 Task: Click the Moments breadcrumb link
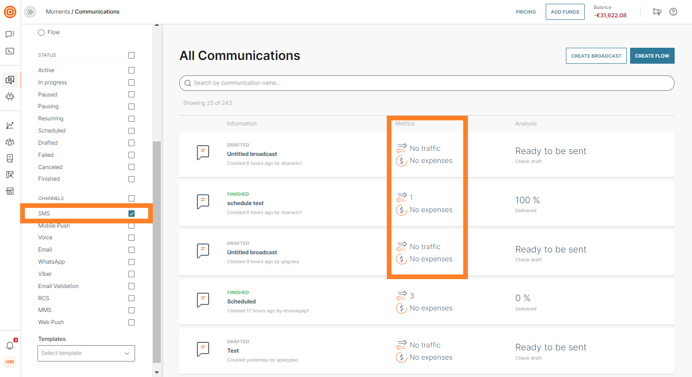coord(58,12)
